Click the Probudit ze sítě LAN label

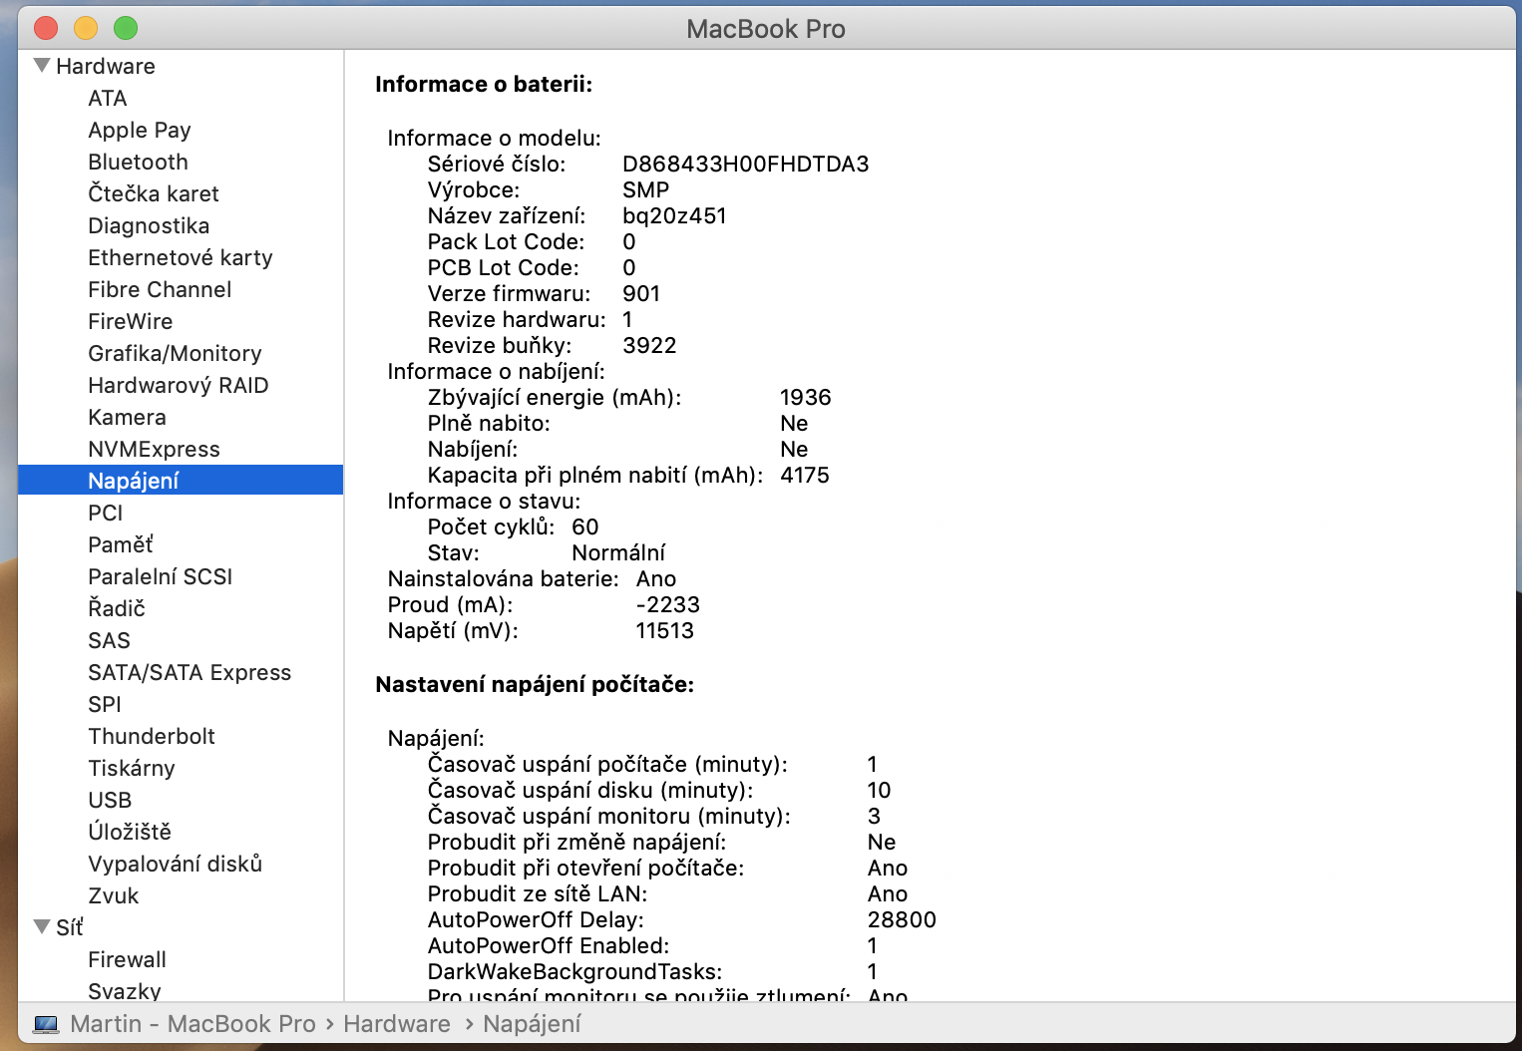click(x=538, y=893)
